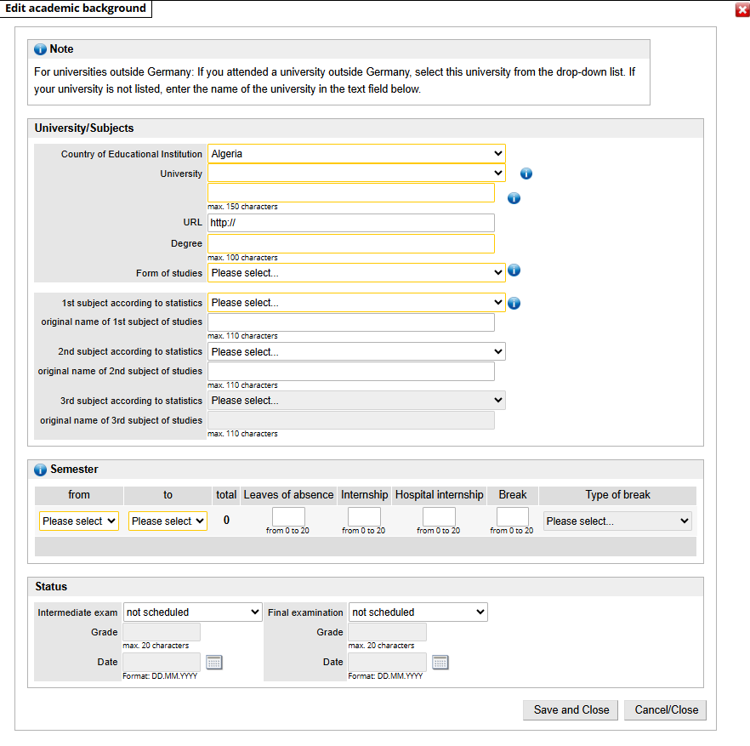Image resolution: width=750 pixels, height=746 pixels.
Task: Close dialog with red X icon
Action: pyautogui.click(x=741, y=9)
